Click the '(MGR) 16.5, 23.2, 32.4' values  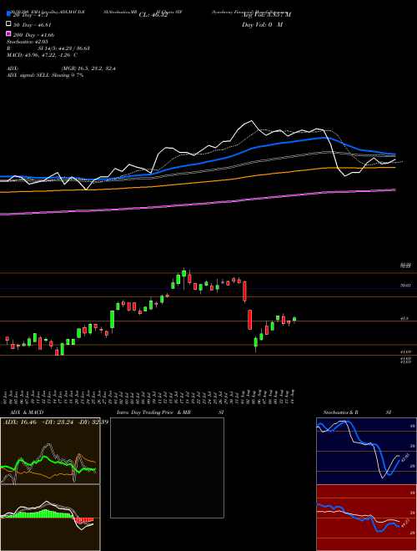pos(88,68)
